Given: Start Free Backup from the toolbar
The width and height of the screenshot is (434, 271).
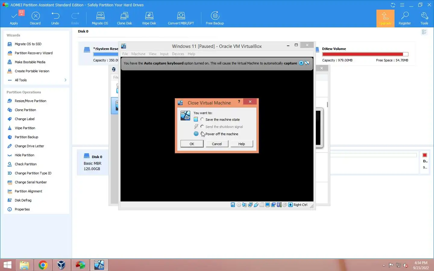Looking at the screenshot, I should click(215, 18).
